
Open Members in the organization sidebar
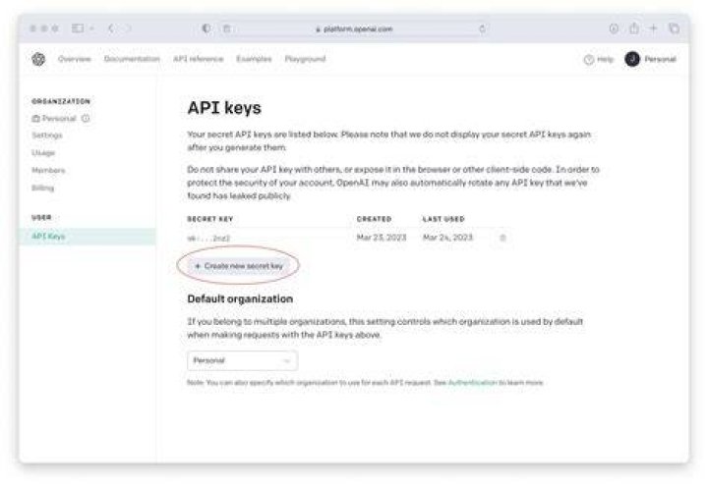coord(48,171)
